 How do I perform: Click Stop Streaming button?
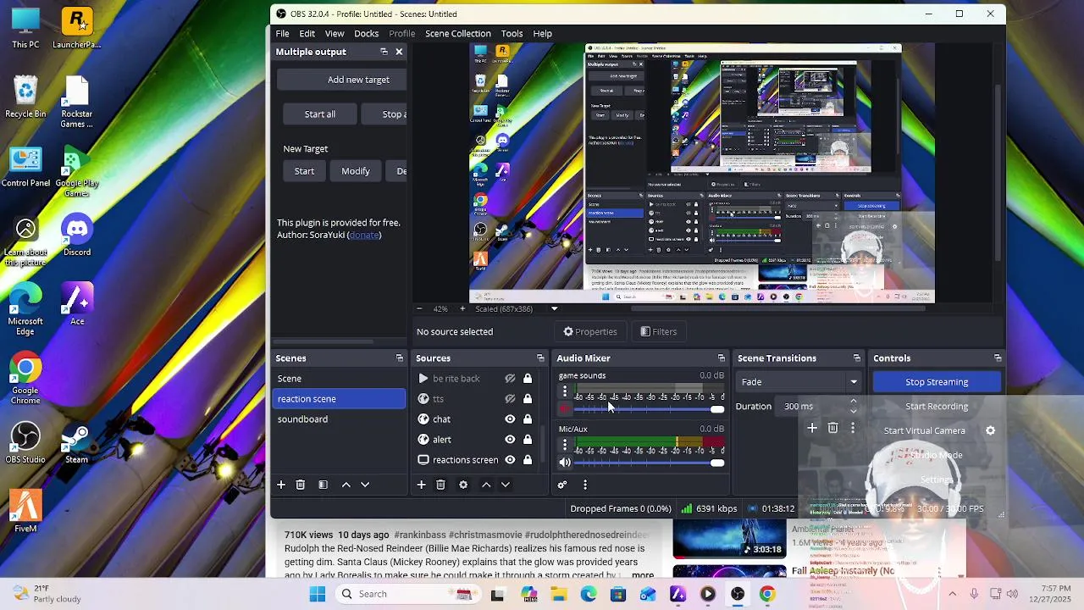click(937, 382)
